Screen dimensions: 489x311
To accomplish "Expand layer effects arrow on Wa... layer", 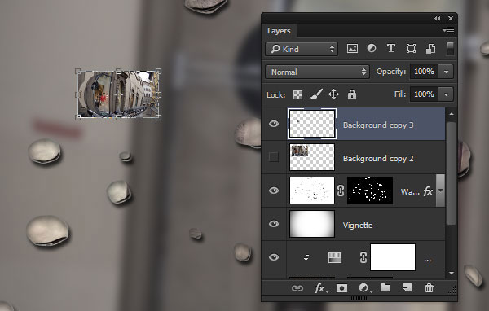I will 440,191.
